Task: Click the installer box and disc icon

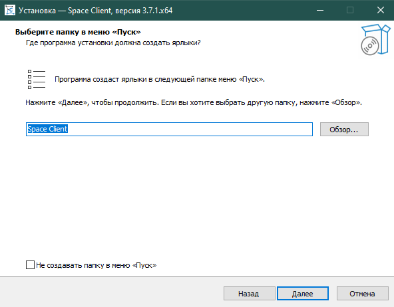Action: pos(375,39)
